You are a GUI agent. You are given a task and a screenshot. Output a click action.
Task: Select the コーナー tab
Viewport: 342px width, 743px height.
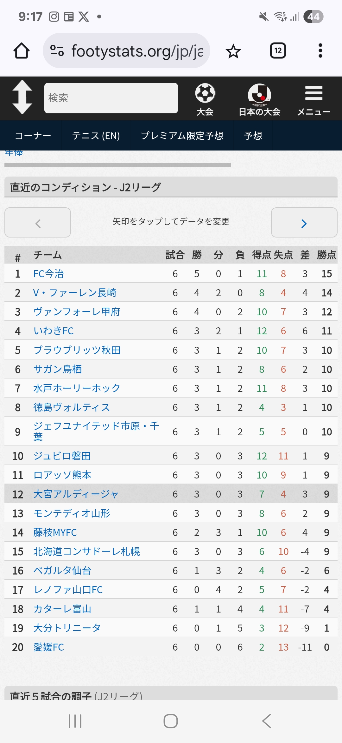(x=33, y=136)
